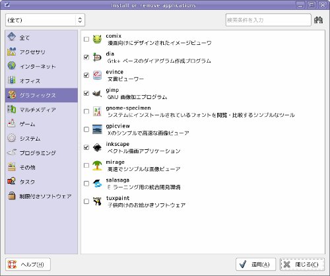The height and width of the screenshot is (276, 330).
Task: Click the インターネット globe icon
Action: click(x=11, y=65)
